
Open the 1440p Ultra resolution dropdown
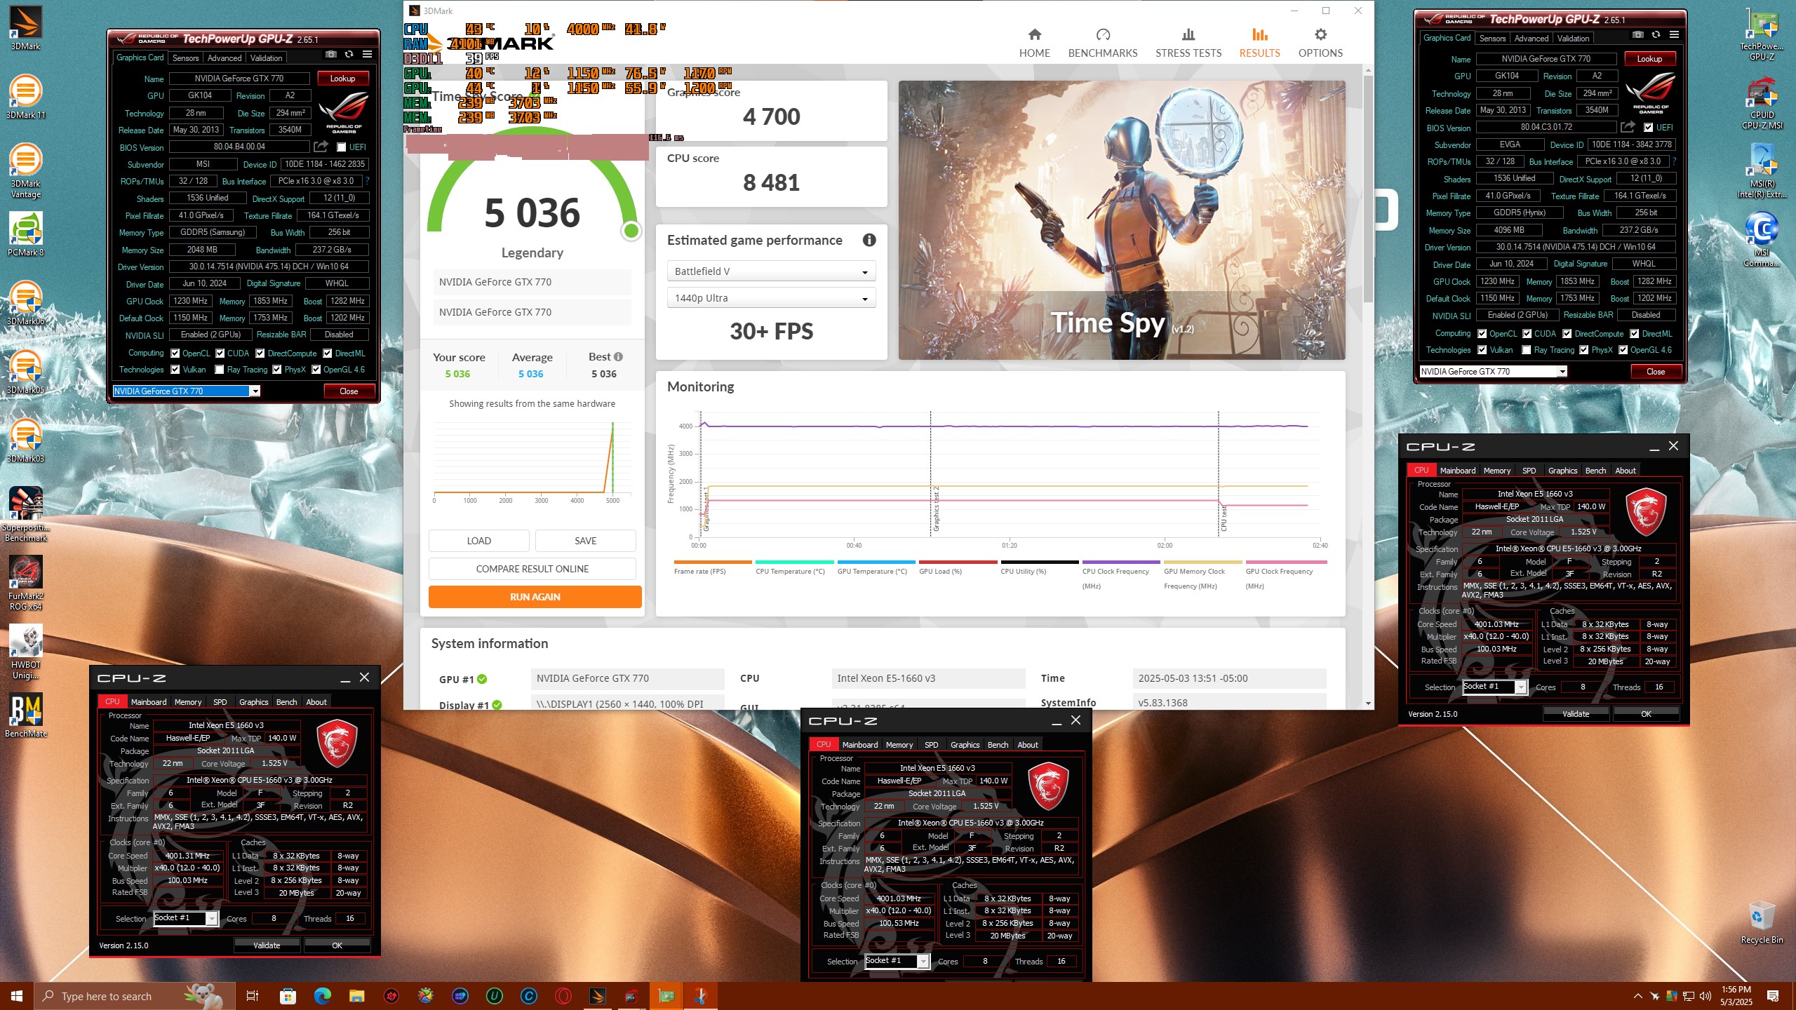point(771,298)
